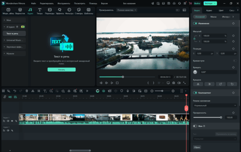Click the flip horizontal button under Кувырок
Screen dimensions: 241x152
click(198, 84)
